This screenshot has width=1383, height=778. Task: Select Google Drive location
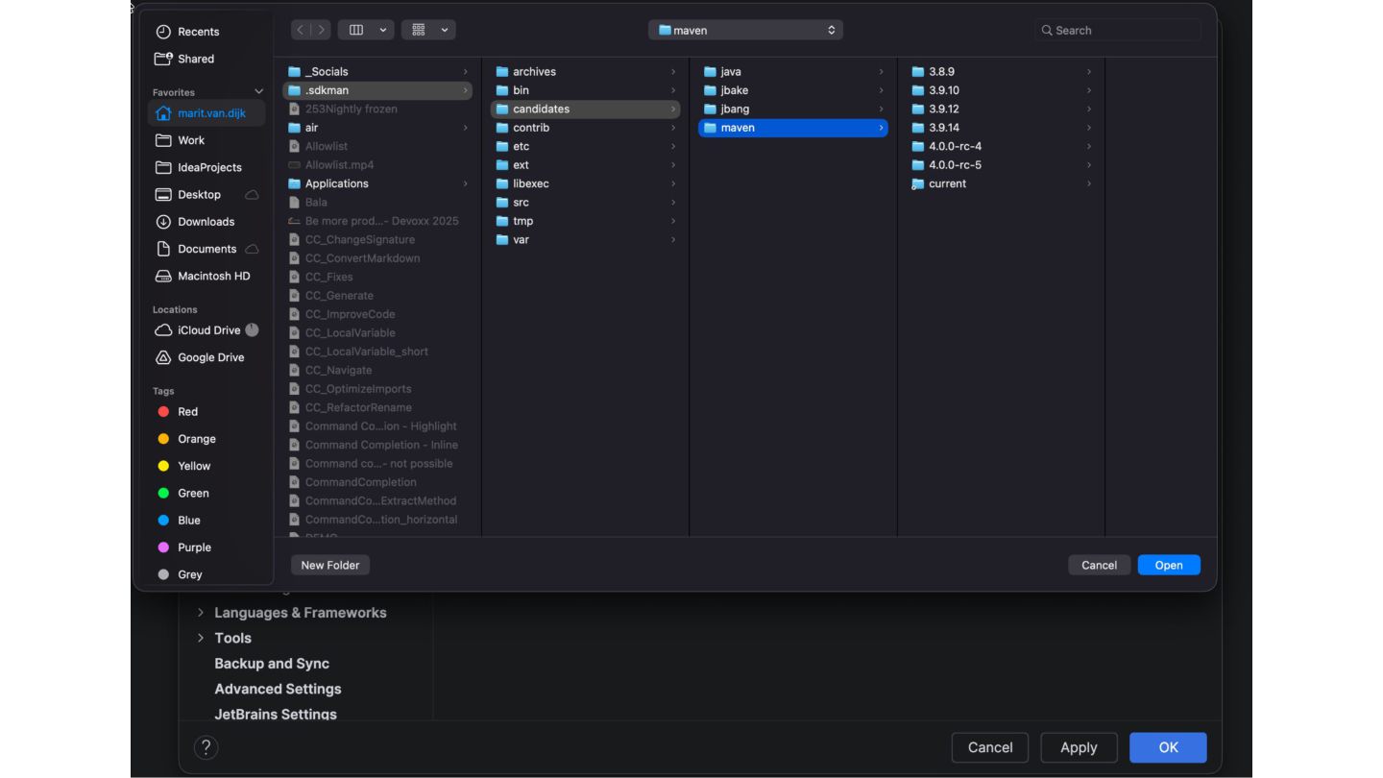click(210, 357)
